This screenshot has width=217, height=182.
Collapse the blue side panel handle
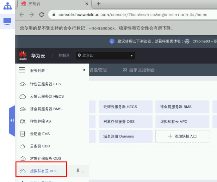coord(12,121)
